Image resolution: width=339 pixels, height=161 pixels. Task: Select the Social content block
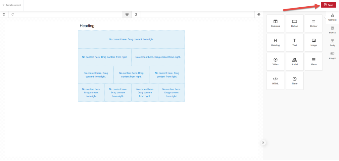click(294, 62)
